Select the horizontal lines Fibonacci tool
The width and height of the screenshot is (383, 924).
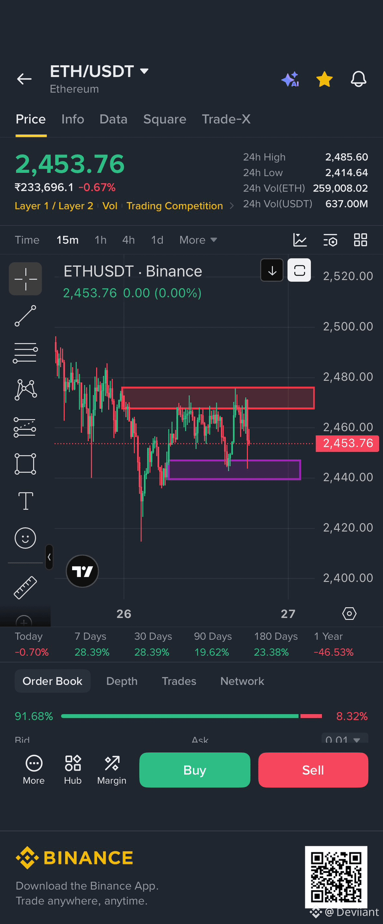(x=25, y=353)
